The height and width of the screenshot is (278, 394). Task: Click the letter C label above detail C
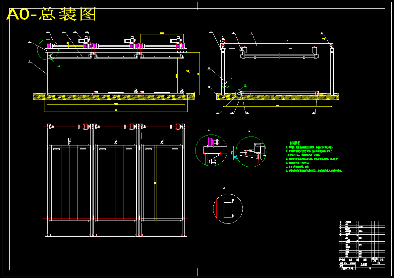click(224, 188)
